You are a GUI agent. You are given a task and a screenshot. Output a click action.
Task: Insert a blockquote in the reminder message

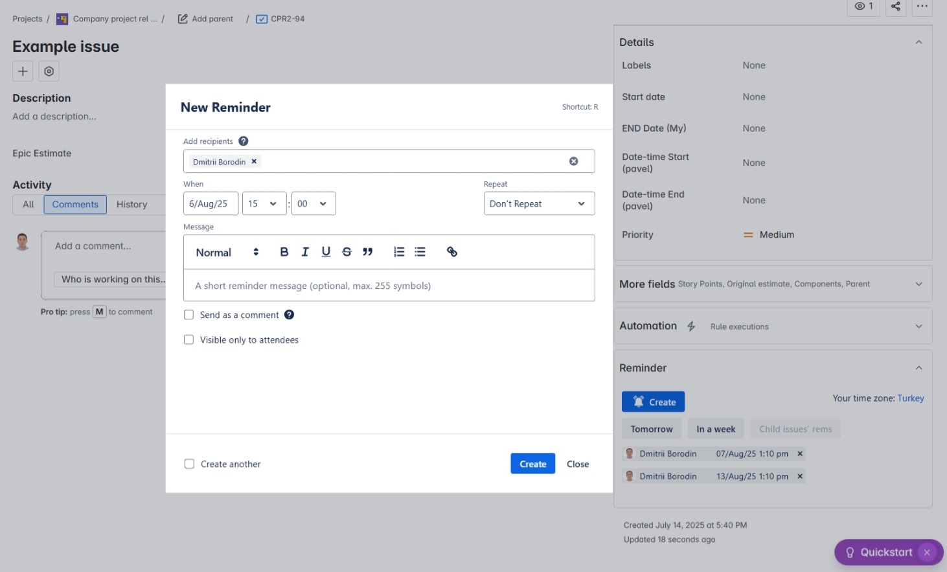pos(368,252)
